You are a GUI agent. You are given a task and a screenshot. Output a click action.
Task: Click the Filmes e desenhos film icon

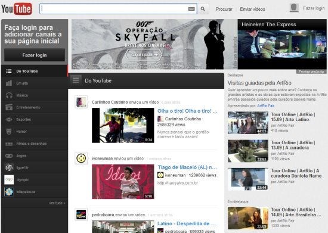[x=9, y=144]
